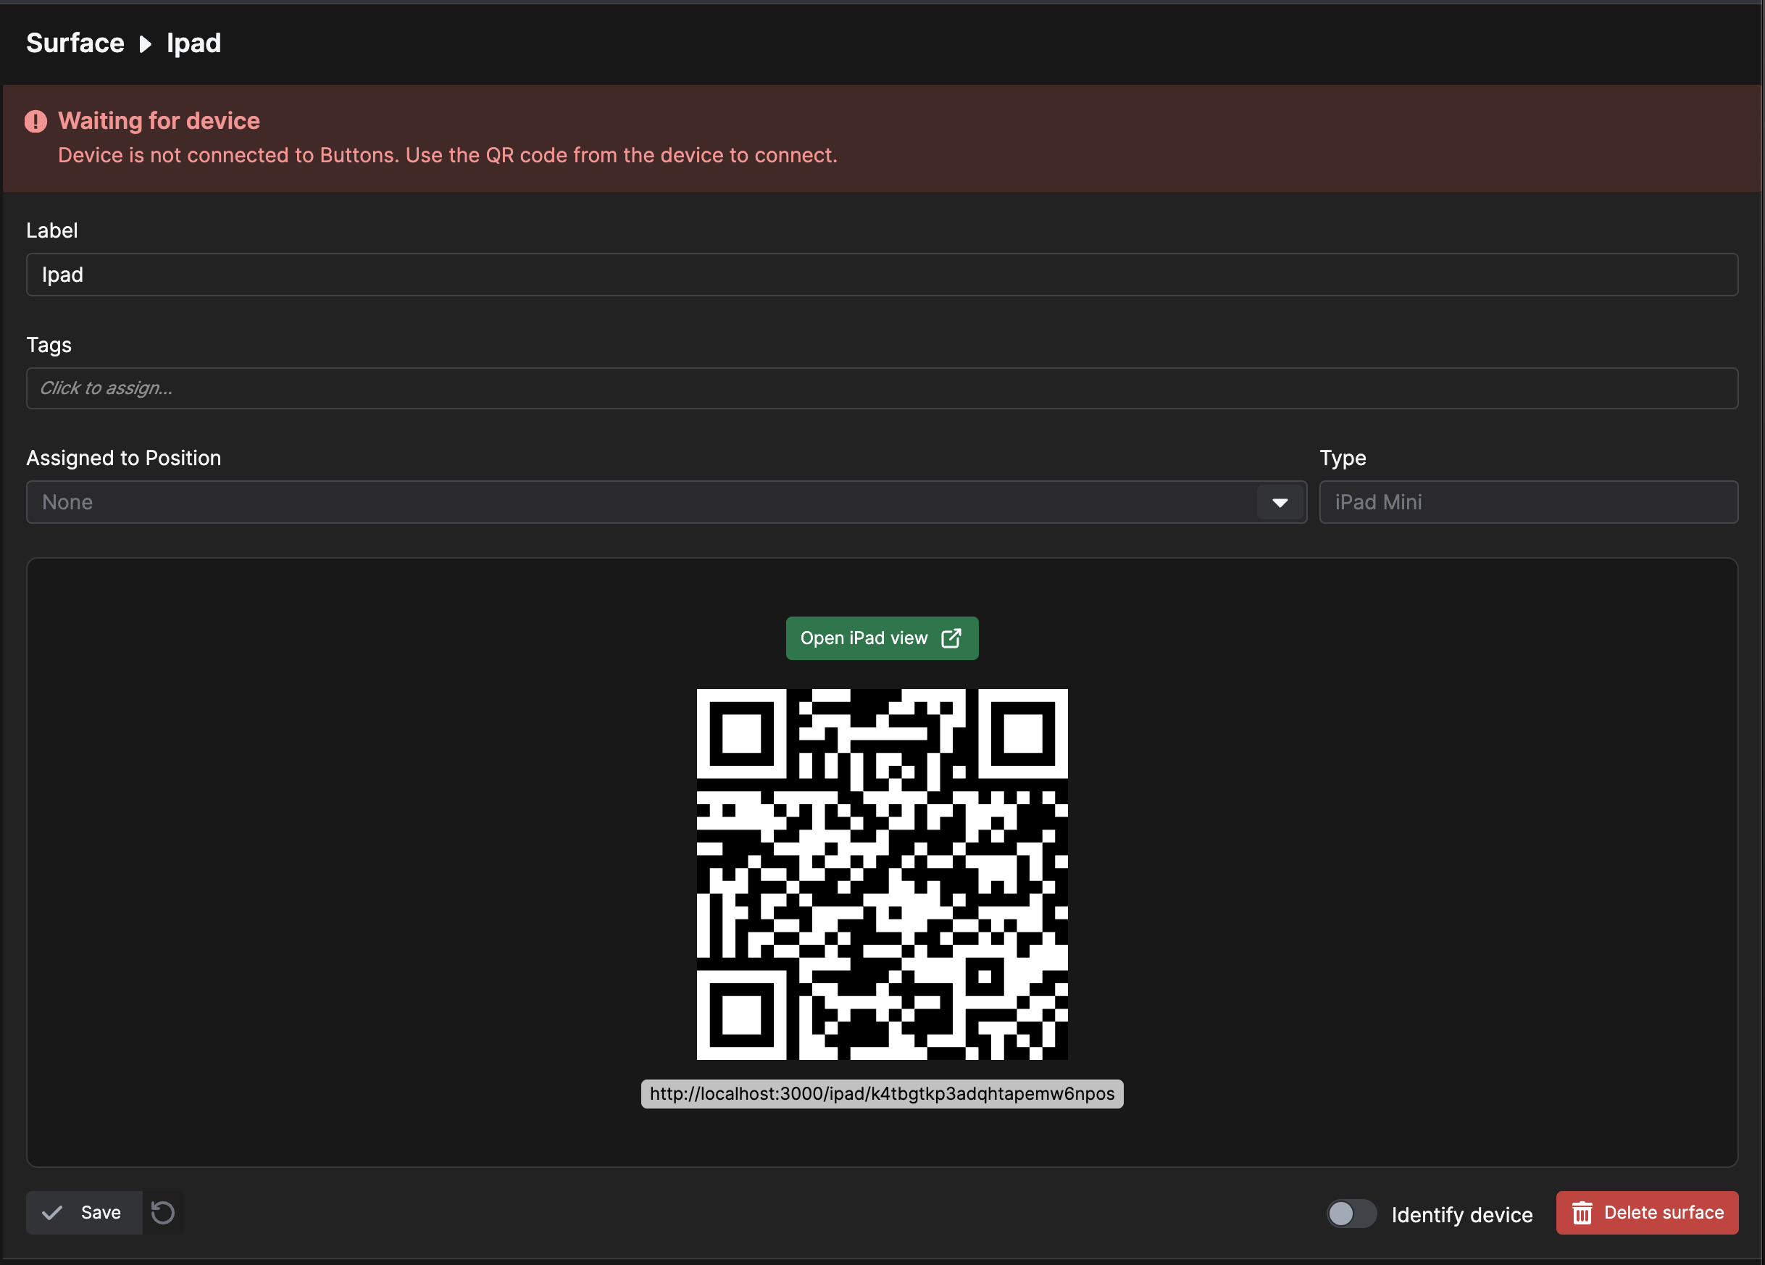
Task: Toggle the Identify device switch
Action: tap(1352, 1214)
